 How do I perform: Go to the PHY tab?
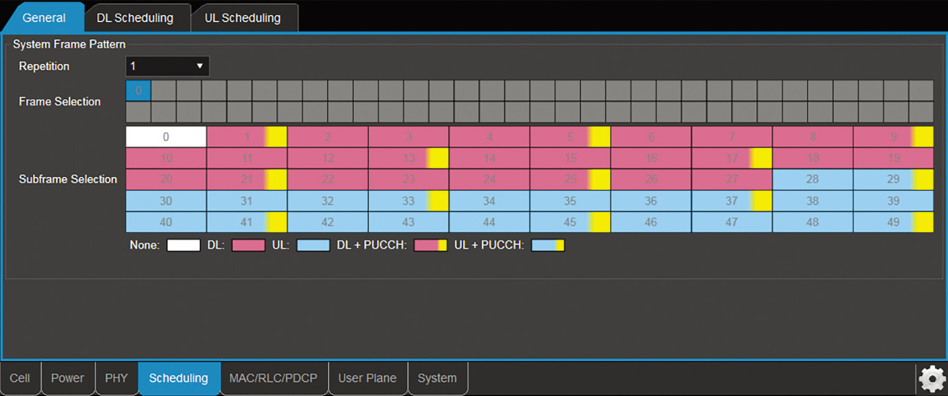pyautogui.click(x=117, y=378)
